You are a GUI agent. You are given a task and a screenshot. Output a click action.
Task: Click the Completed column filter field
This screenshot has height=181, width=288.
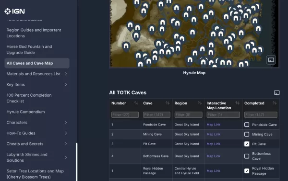tap(261, 115)
